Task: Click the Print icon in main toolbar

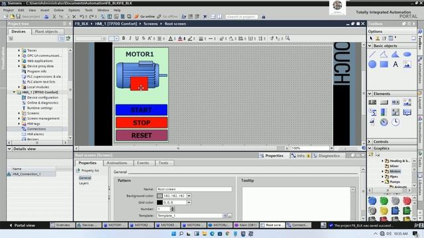Action: (46, 17)
